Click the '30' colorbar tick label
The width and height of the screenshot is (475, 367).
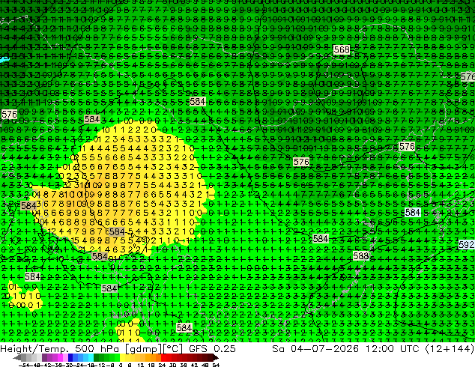172,365
